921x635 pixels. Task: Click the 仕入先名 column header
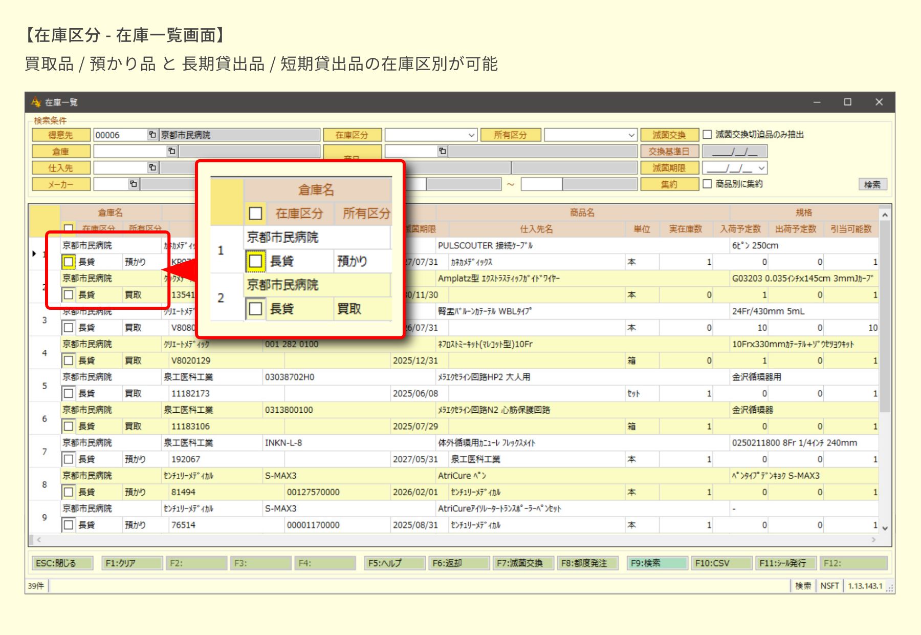(536, 229)
